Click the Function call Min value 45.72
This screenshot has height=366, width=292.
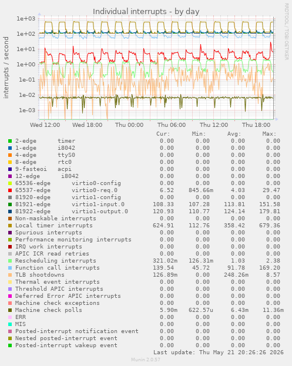[x=201, y=268]
